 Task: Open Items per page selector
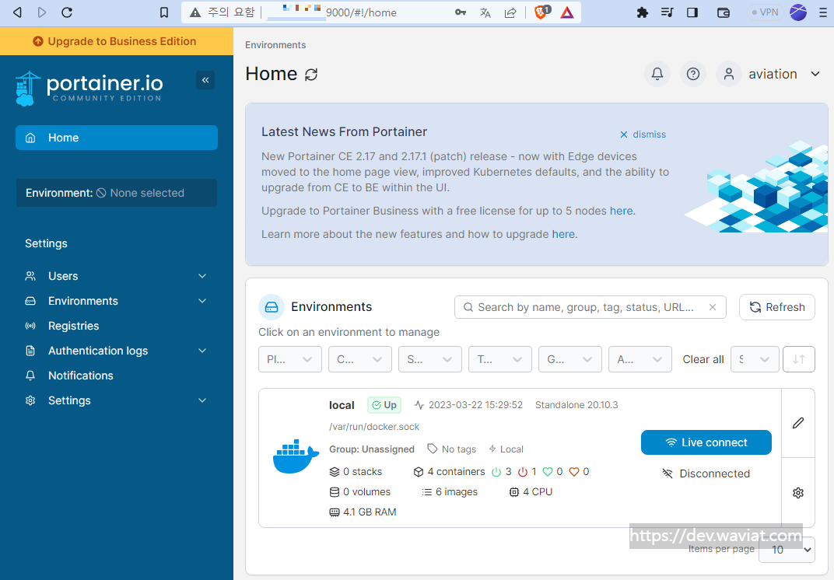coord(787,549)
